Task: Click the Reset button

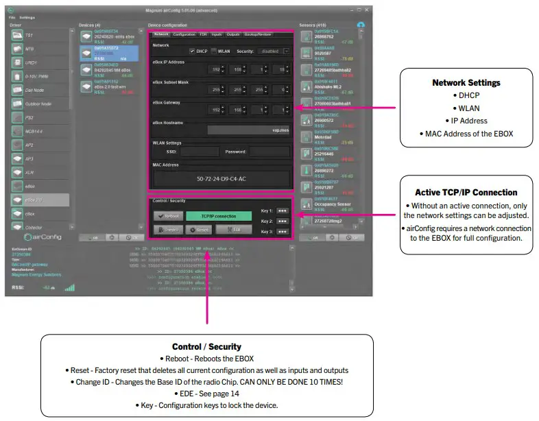Action: (199, 230)
